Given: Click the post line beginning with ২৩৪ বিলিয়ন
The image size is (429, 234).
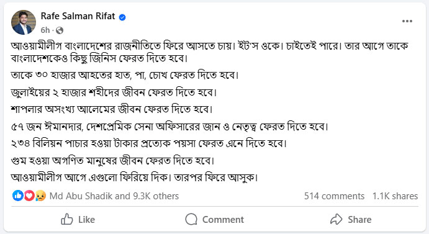Looking at the screenshot, I should (x=149, y=143).
